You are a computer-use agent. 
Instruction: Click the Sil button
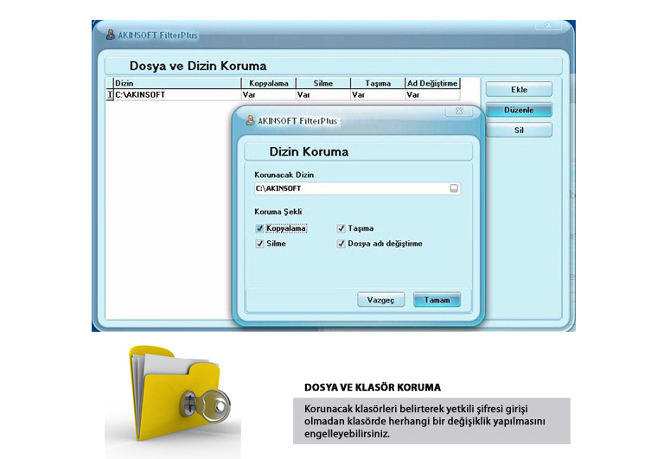pos(519,130)
